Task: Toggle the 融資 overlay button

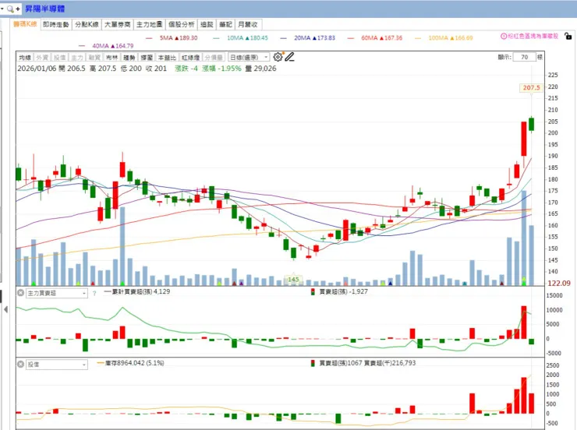Action: click(94, 58)
